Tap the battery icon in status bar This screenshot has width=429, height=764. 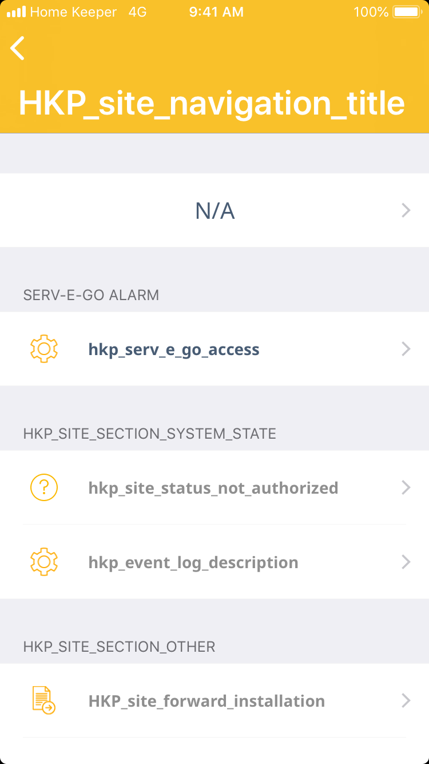point(407,12)
